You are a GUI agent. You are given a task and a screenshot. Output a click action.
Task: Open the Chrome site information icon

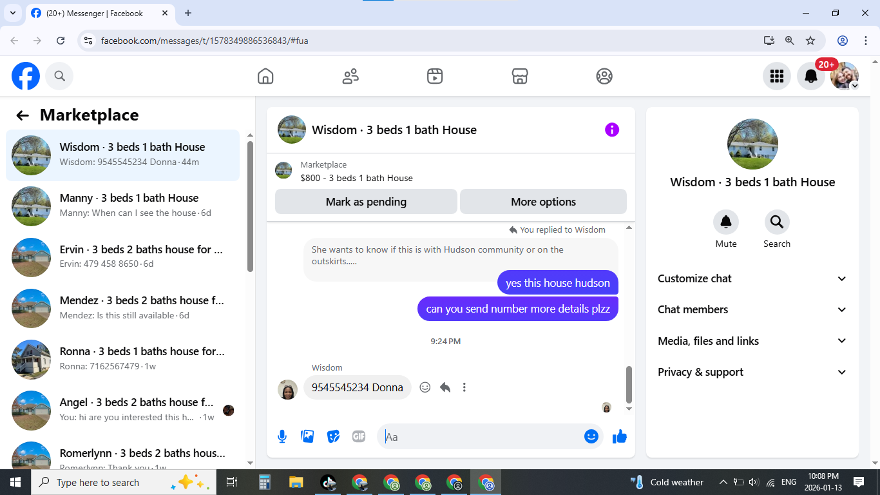(x=89, y=41)
